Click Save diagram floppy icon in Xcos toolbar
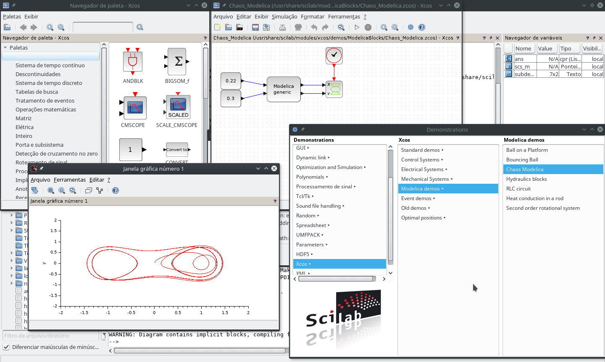The image size is (605, 362). (255, 27)
